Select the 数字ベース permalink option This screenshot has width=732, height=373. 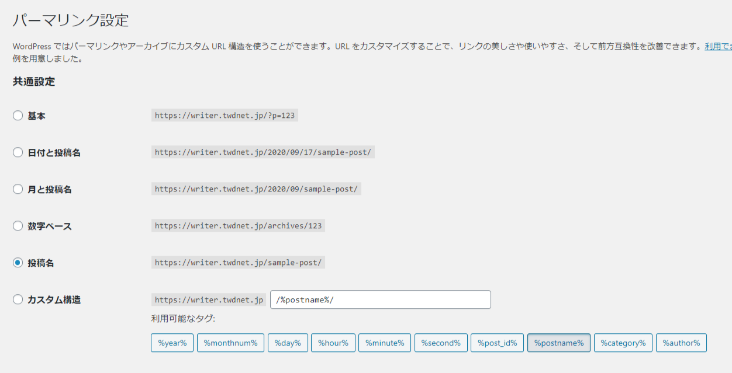pos(18,226)
